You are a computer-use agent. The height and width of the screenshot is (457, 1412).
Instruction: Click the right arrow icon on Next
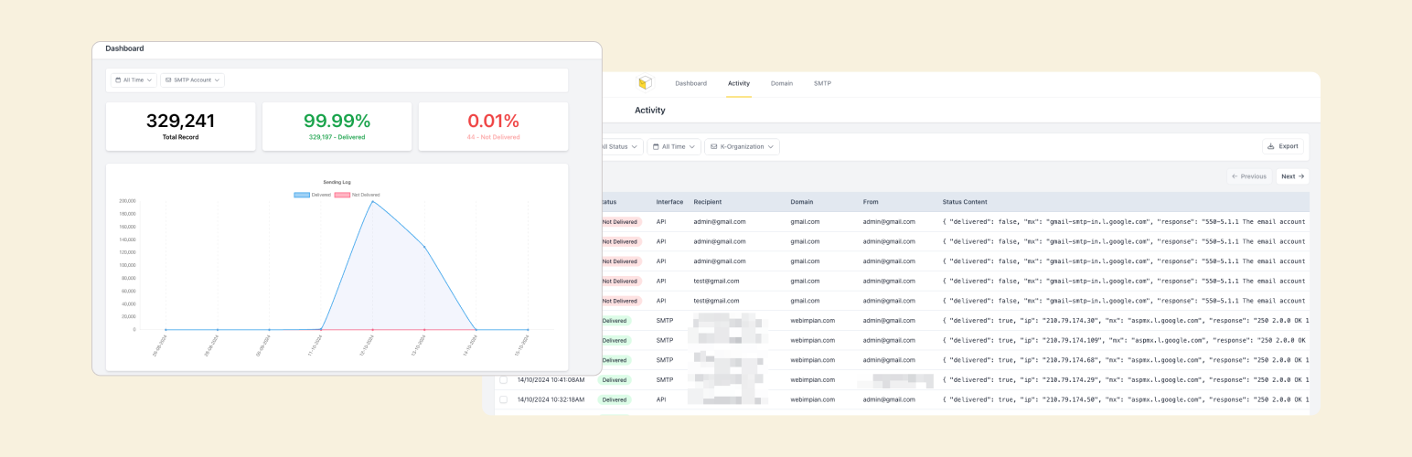(x=1301, y=176)
